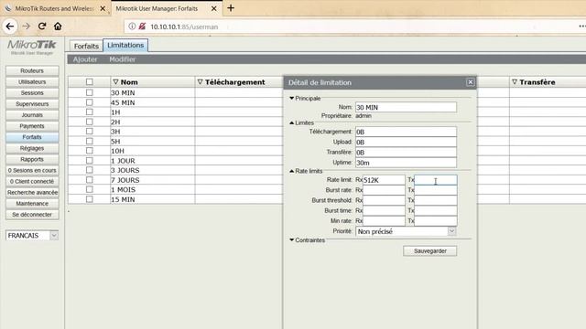This screenshot has width=586, height=329.
Task: Click the Se déconnecter button
Action: click(32, 215)
